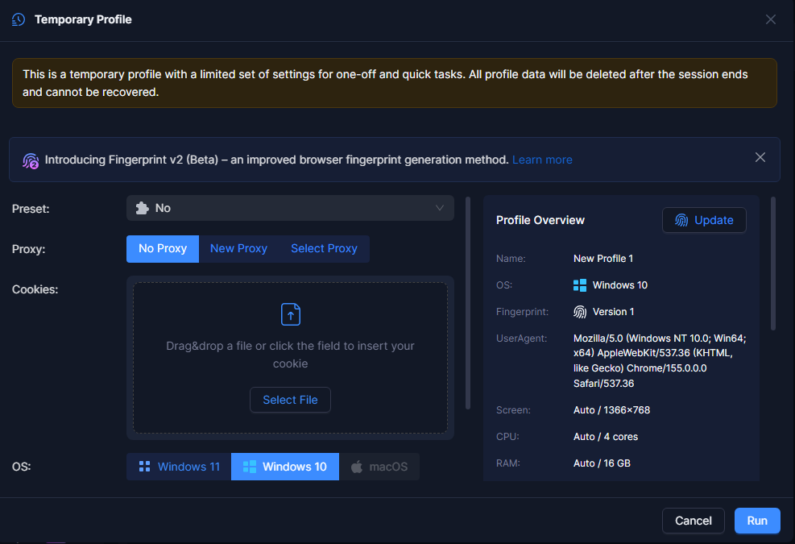Click the puzzle piece preset icon
Image resolution: width=795 pixels, height=544 pixels.
[143, 208]
